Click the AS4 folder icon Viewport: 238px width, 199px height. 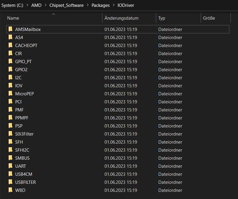10,37
